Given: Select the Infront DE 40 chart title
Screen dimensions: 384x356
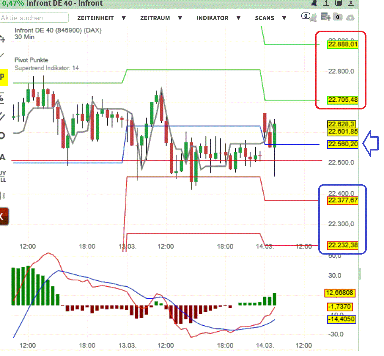Looking at the screenshot, I should click(x=58, y=30).
